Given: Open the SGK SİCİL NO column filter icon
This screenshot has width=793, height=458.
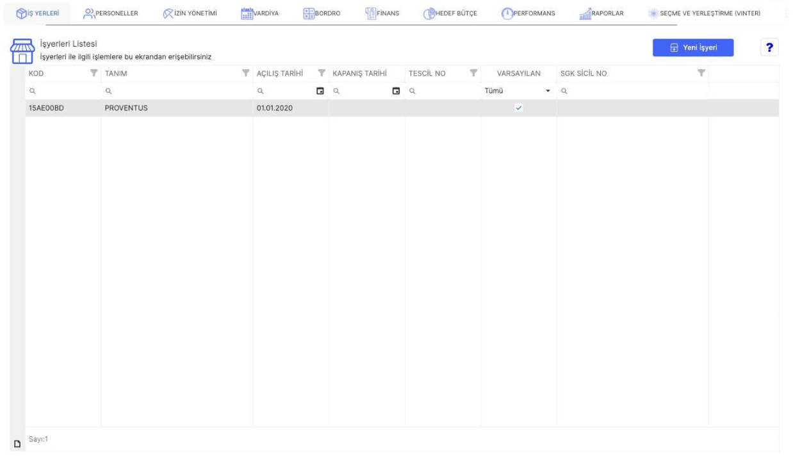Looking at the screenshot, I should [x=701, y=74].
